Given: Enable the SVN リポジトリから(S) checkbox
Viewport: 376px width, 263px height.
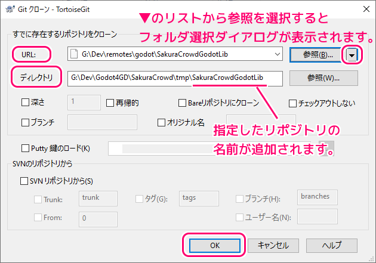Looking at the screenshot, I should 25,180.
